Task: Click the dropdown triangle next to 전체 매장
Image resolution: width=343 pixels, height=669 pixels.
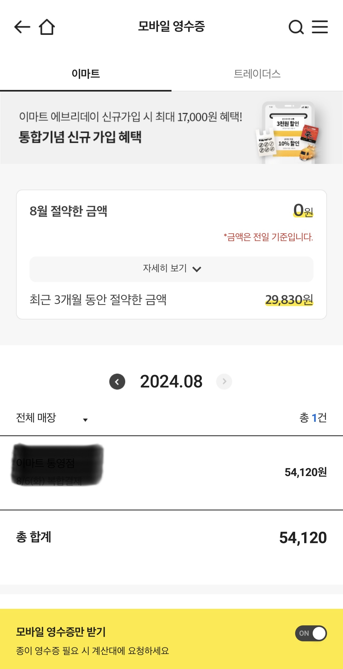Action: coord(85,420)
